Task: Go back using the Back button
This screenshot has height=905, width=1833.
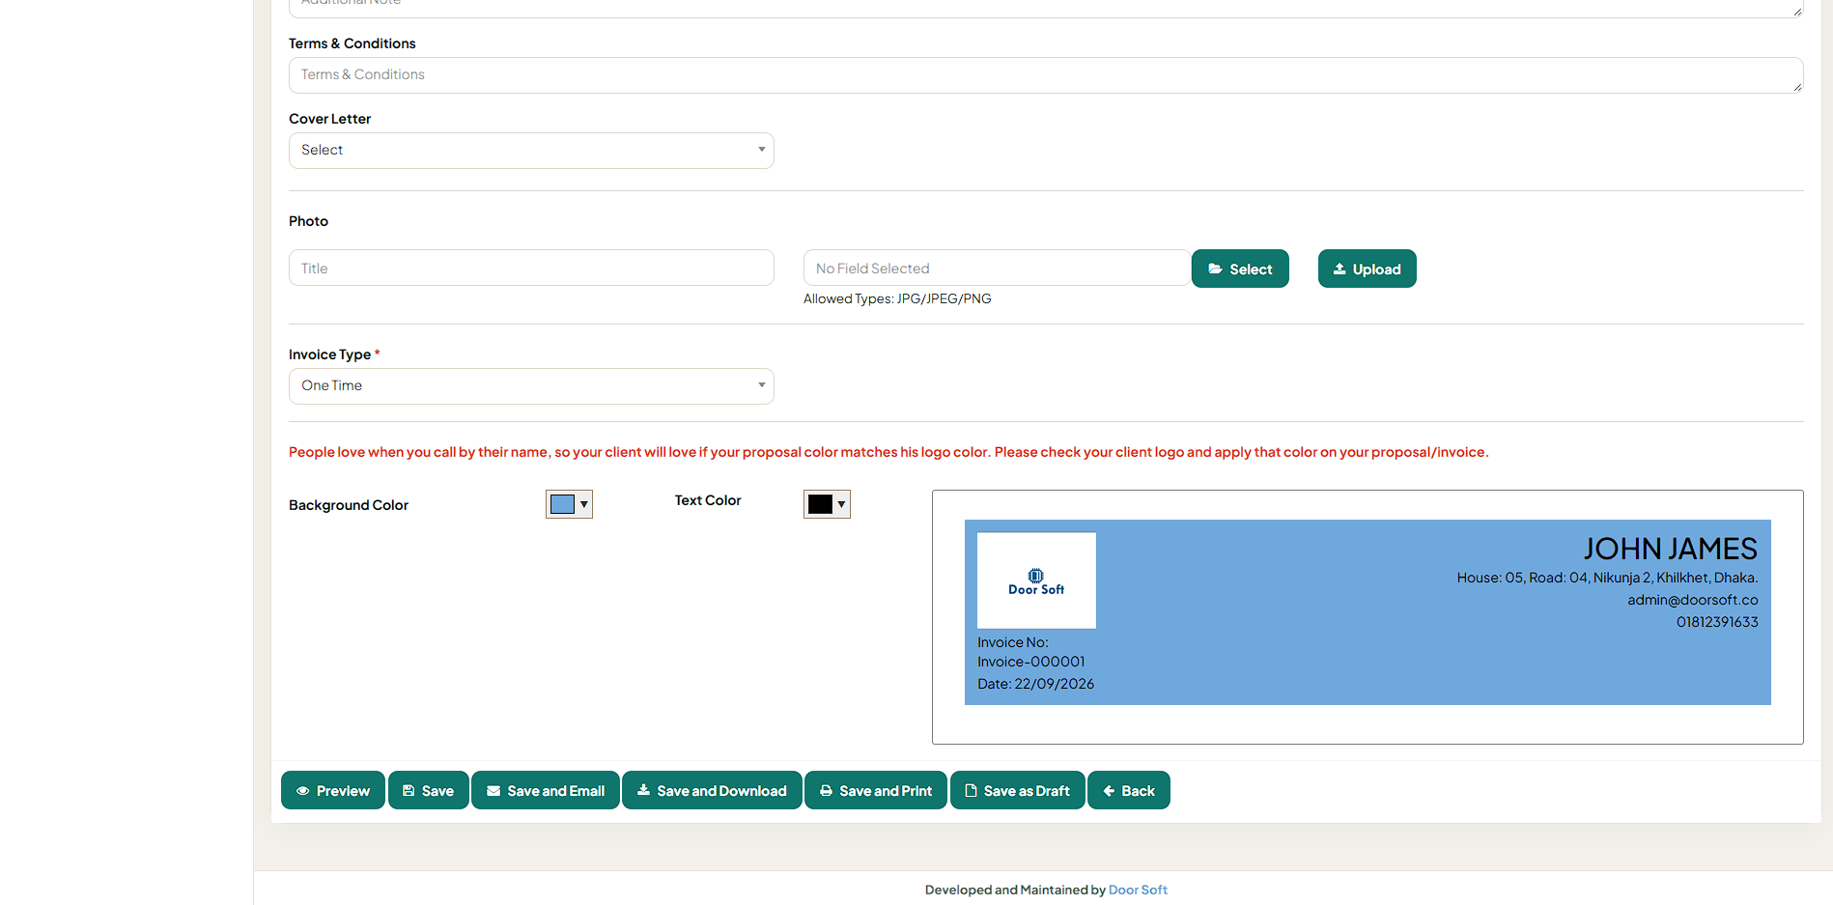Action: coord(1129,790)
